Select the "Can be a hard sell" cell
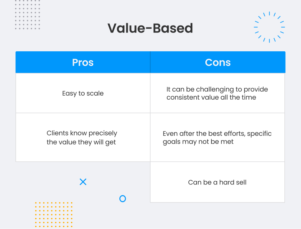The image size is (301, 229). 217,182
